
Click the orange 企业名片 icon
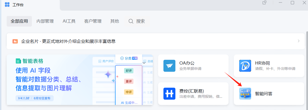15,41
